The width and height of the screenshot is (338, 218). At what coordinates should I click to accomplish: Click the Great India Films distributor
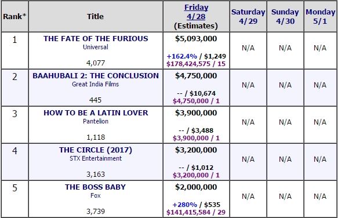pyautogui.click(x=95, y=84)
